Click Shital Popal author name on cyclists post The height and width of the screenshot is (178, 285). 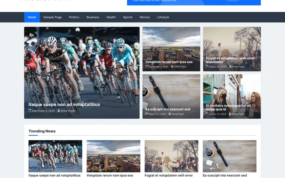point(68,111)
